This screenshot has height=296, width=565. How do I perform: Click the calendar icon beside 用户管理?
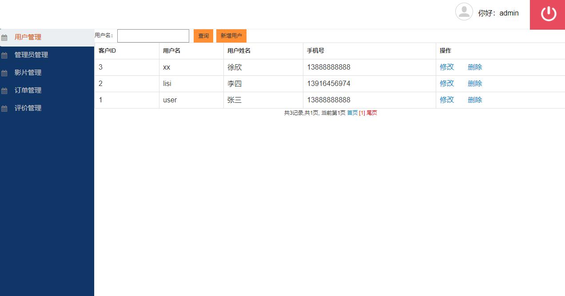point(5,37)
